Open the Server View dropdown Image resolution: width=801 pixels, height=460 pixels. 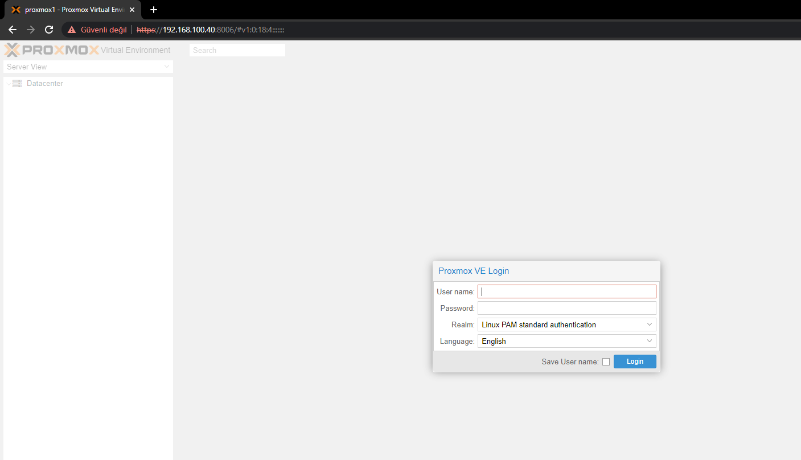[88, 67]
